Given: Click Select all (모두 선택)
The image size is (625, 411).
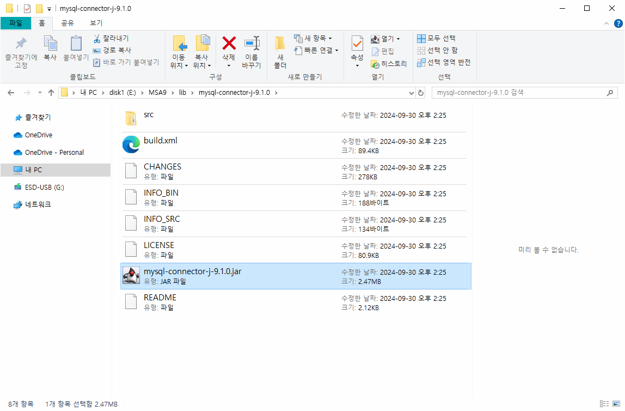Looking at the screenshot, I should tap(436, 38).
